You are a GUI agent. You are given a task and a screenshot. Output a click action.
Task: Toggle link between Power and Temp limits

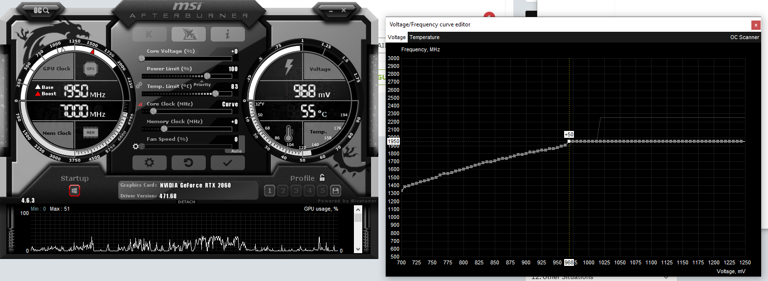[139, 85]
